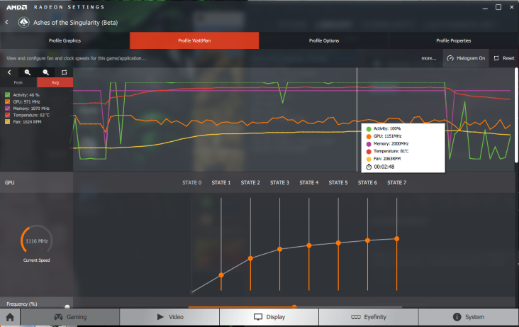Click the State 7 frequency slider handle
The width and height of the screenshot is (519, 327).
397,238
